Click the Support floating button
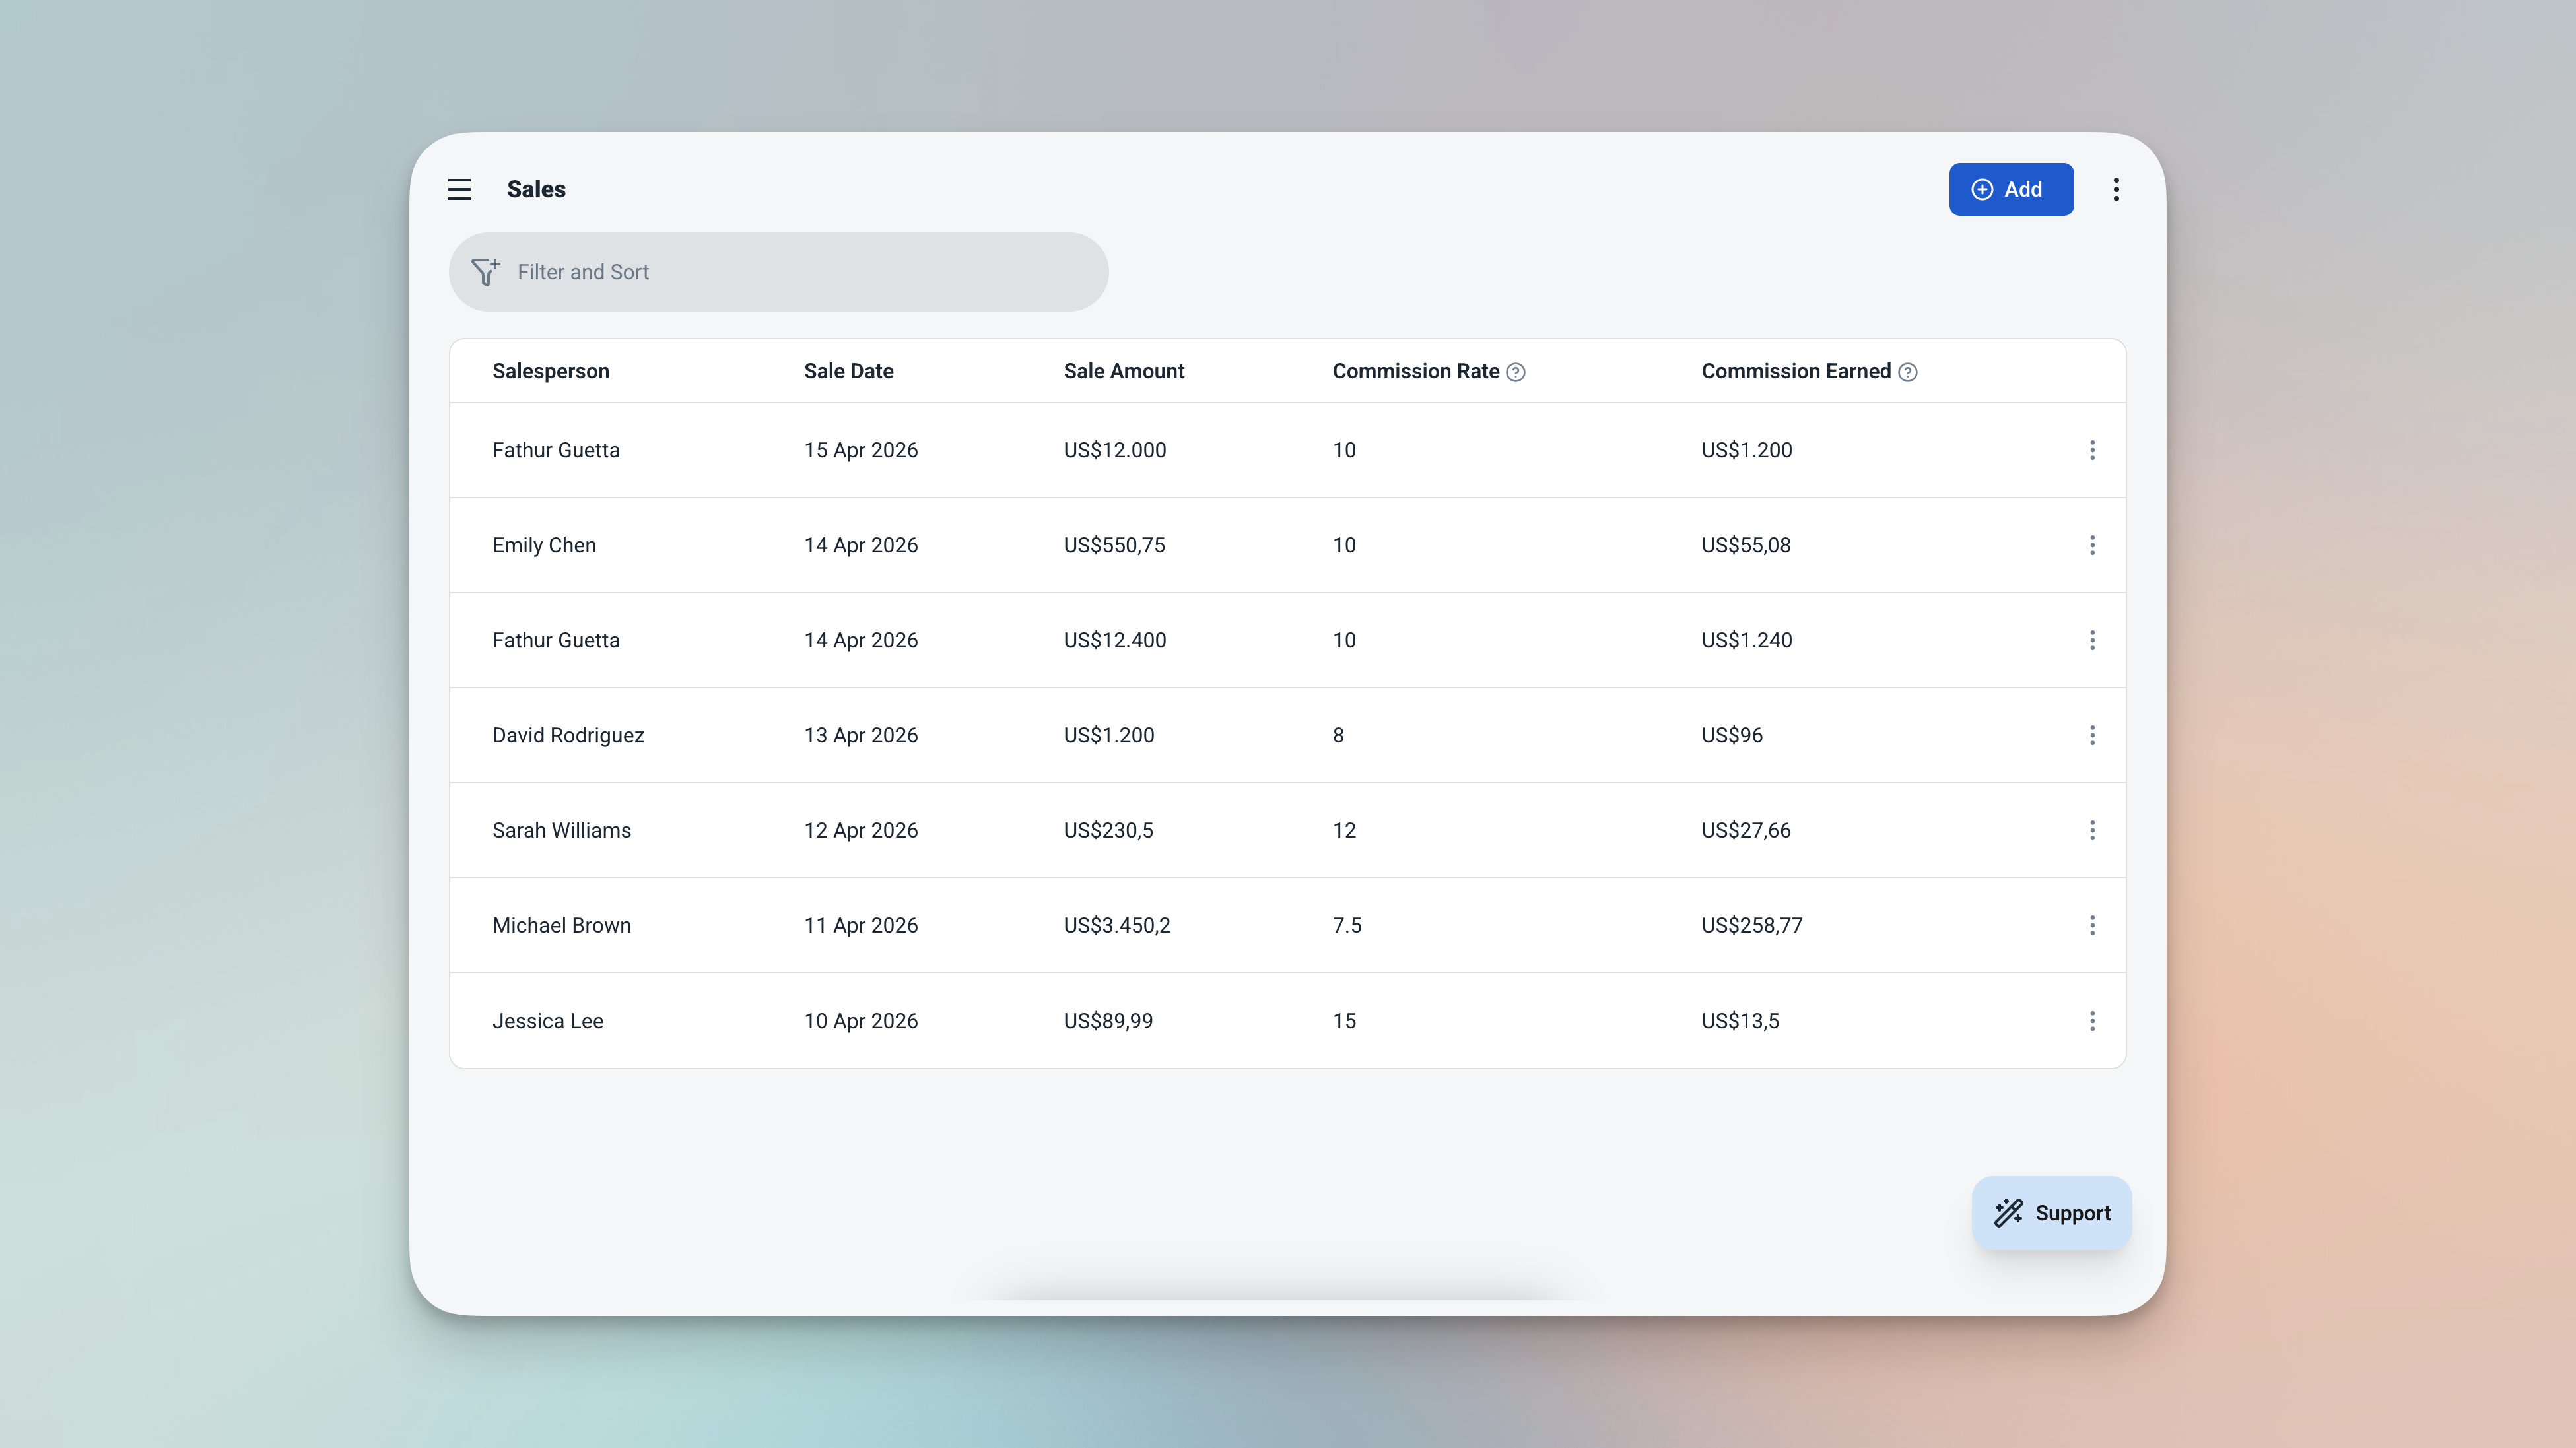Screen dimensions: 2576x1448 tap(2051, 1213)
